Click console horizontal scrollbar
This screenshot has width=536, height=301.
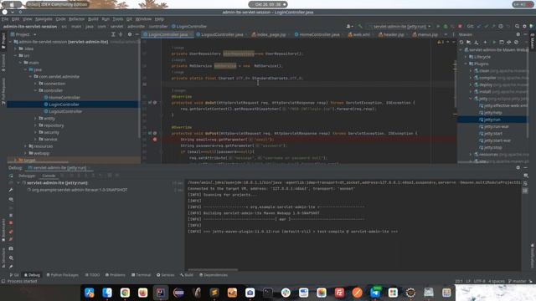[213, 269]
